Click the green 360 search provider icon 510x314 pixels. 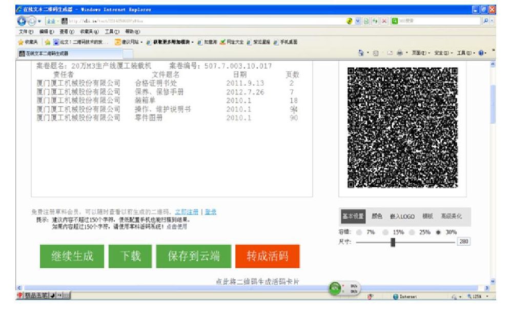pyautogui.click(x=395, y=21)
